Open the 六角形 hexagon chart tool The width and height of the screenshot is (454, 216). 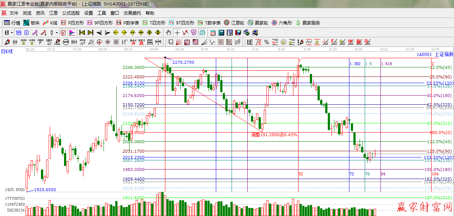pyautogui.click(x=282, y=23)
